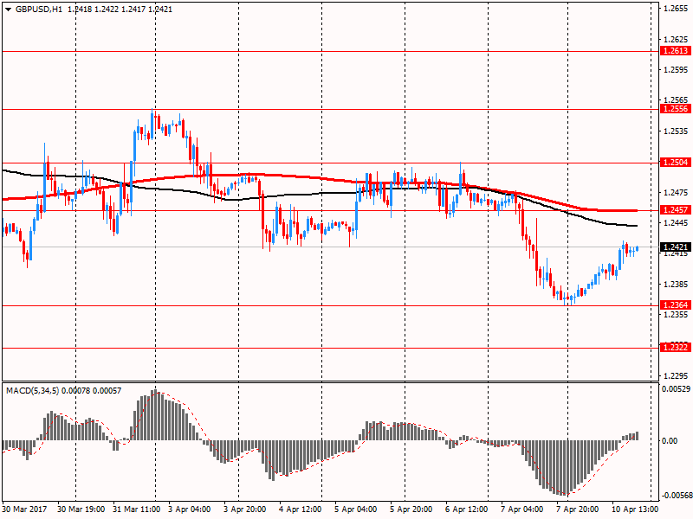Image resolution: width=693 pixels, height=519 pixels.
Task: Click the black 1.2421 current price label
Action: coord(675,247)
